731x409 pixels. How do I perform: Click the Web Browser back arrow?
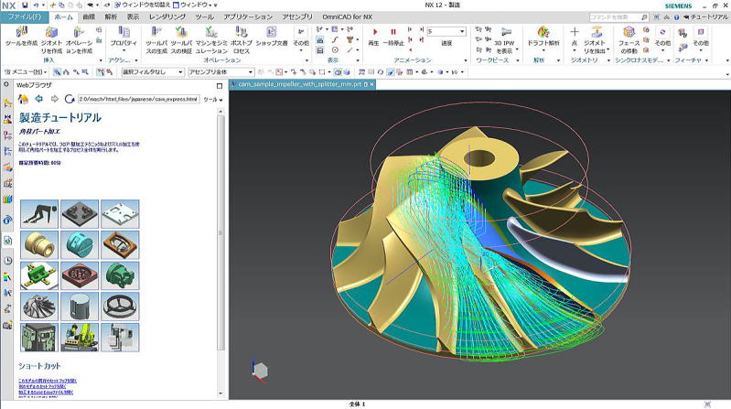(38, 99)
